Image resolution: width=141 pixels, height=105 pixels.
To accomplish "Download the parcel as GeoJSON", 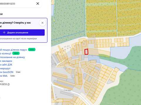I will [x=6, y=72].
